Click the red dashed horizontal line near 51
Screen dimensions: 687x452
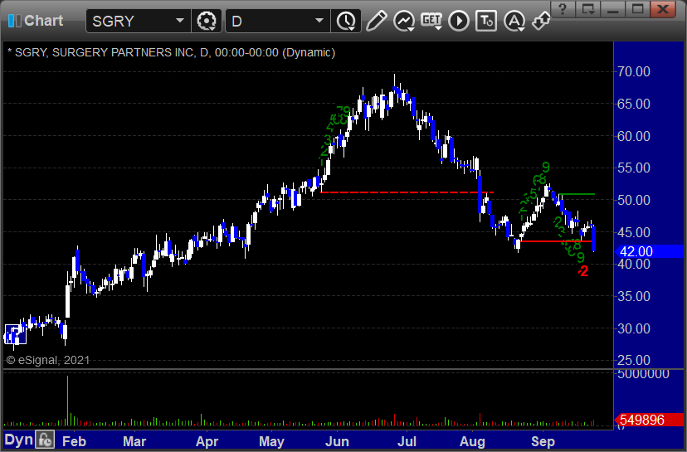click(x=407, y=192)
